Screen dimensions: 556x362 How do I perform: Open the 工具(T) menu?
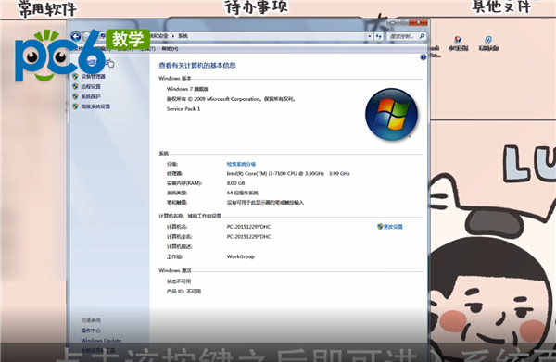147,49
